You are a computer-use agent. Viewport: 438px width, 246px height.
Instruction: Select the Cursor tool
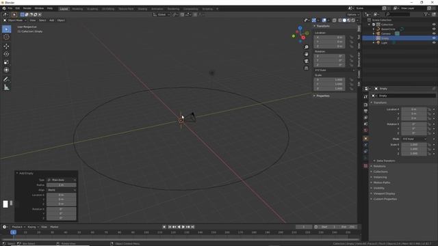6,37
